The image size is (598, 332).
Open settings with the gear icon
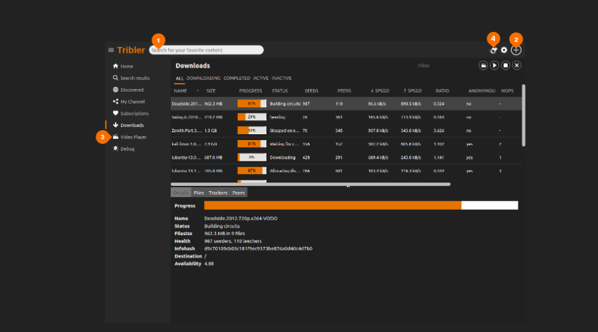(x=504, y=50)
